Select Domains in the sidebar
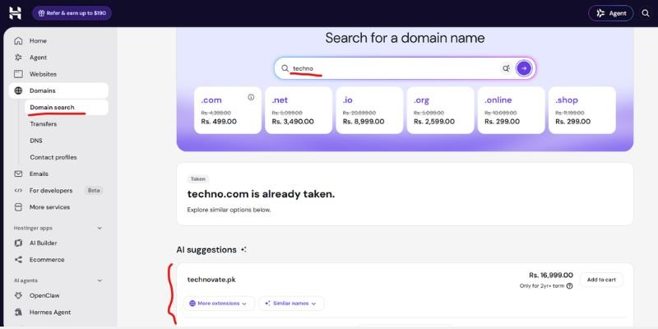Screen dimensions: 658x329 [x=58, y=90]
